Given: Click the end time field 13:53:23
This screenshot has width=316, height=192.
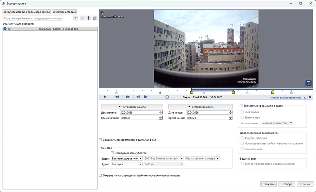Looking at the screenshot, I should pos(207,118).
